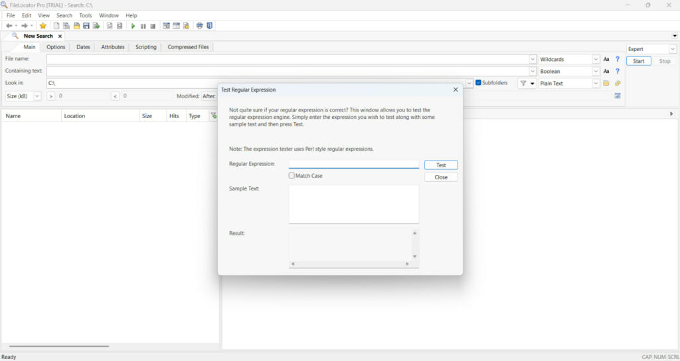
Task: Switch to the Options tab
Action: [56, 47]
